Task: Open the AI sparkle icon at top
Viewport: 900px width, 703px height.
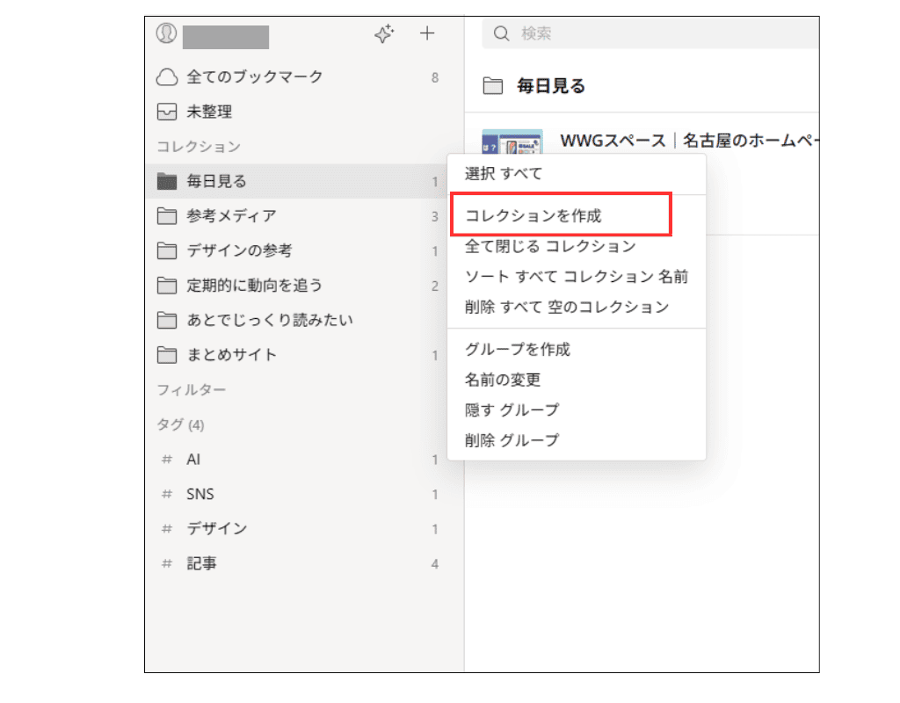Action: (384, 33)
